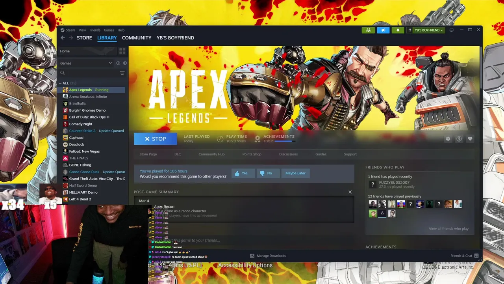Add Apex Legends to favorites heart
The width and height of the screenshot is (504, 284).
pyautogui.click(x=470, y=139)
